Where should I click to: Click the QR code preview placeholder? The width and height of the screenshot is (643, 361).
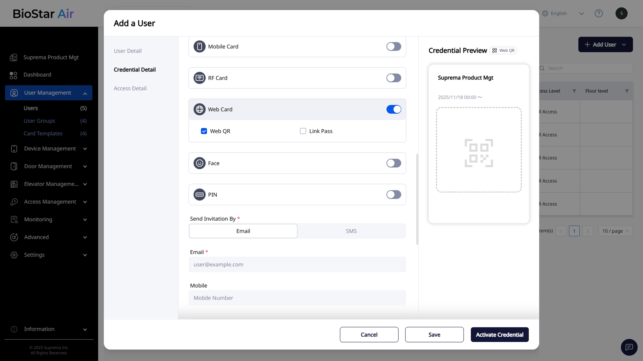479,150
